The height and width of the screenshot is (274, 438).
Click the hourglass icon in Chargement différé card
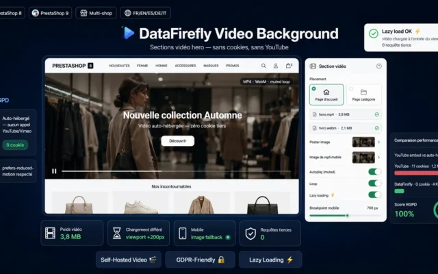pos(117,233)
